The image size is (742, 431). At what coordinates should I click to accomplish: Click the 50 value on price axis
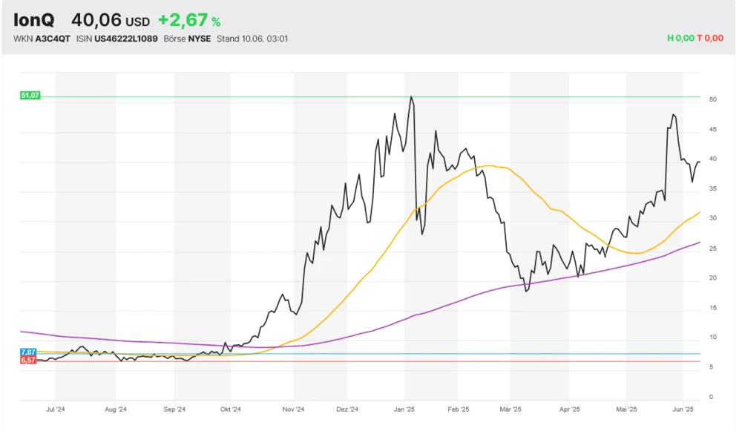(x=712, y=99)
